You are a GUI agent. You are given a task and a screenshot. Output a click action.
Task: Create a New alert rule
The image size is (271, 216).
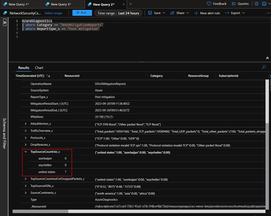(207, 13)
